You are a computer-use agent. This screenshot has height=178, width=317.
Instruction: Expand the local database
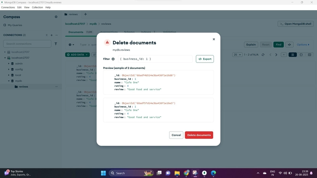click(x=9, y=75)
